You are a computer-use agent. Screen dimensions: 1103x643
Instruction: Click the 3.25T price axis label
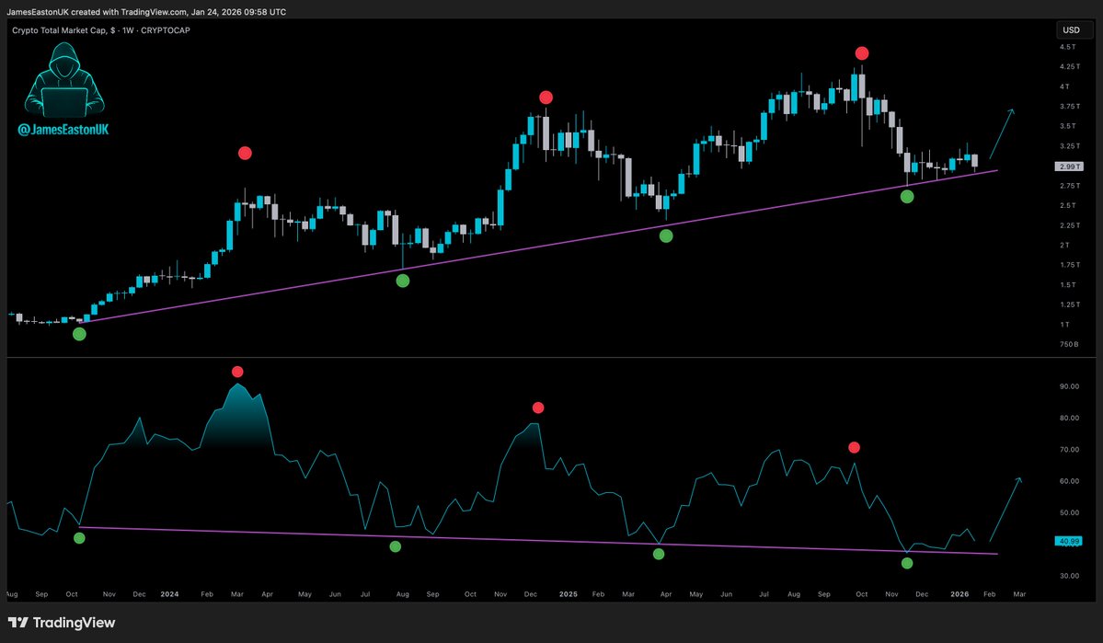pos(1069,146)
